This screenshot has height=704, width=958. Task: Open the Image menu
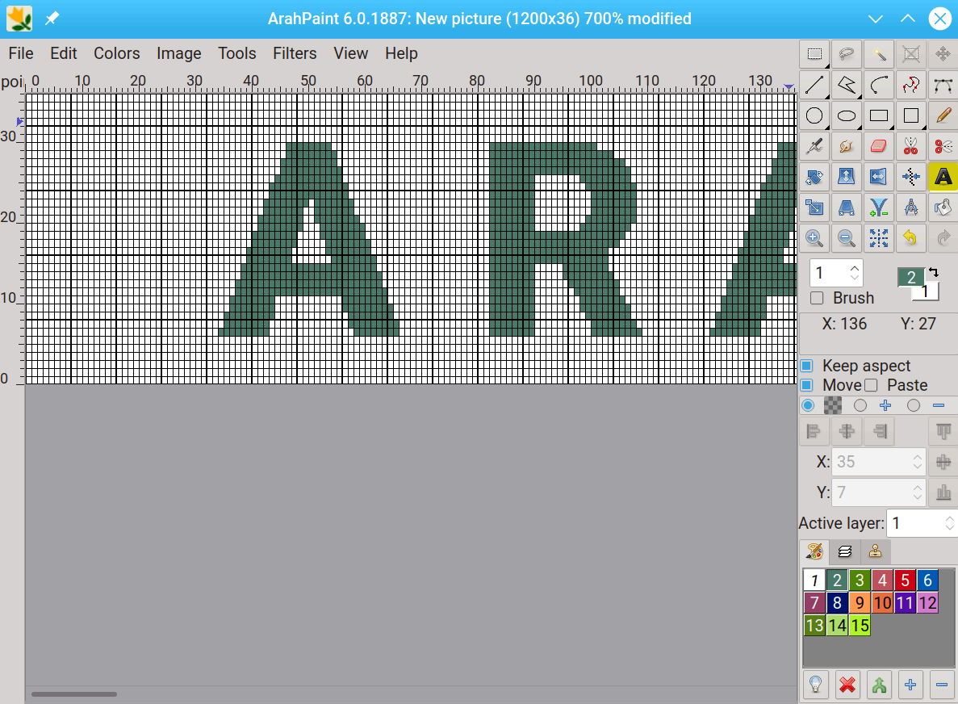[179, 54]
